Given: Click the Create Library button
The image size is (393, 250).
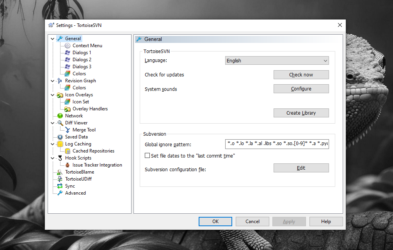Looking at the screenshot, I should point(301,113).
